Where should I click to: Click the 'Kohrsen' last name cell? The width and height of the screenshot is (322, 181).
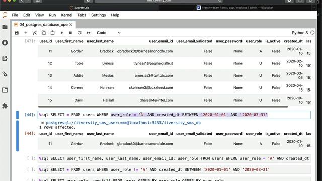click(x=107, y=88)
